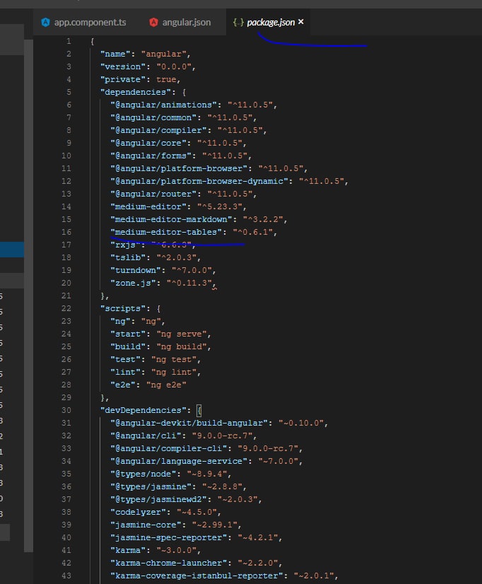Click "medium-editor" key on line 14
Image resolution: width=482 pixels, height=584 pixels.
point(148,206)
